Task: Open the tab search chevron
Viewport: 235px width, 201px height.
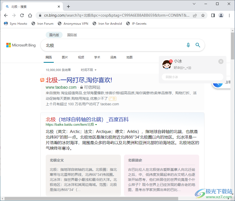Action: point(194,4)
